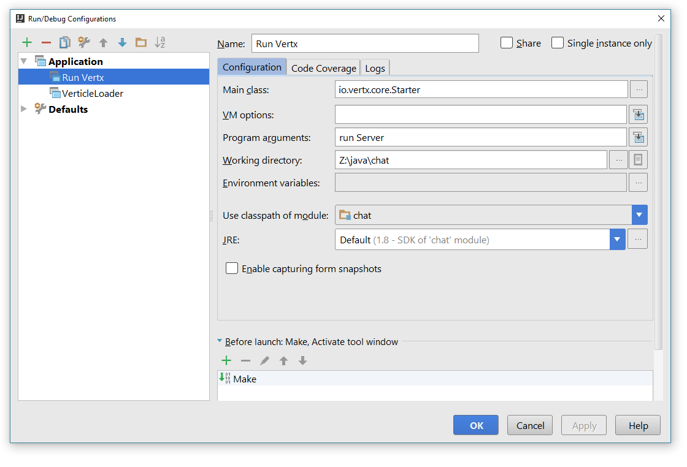Image resolution: width=687 pixels, height=467 pixels.
Task: Remove the selected configuration
Action: (x=46, y=42)
